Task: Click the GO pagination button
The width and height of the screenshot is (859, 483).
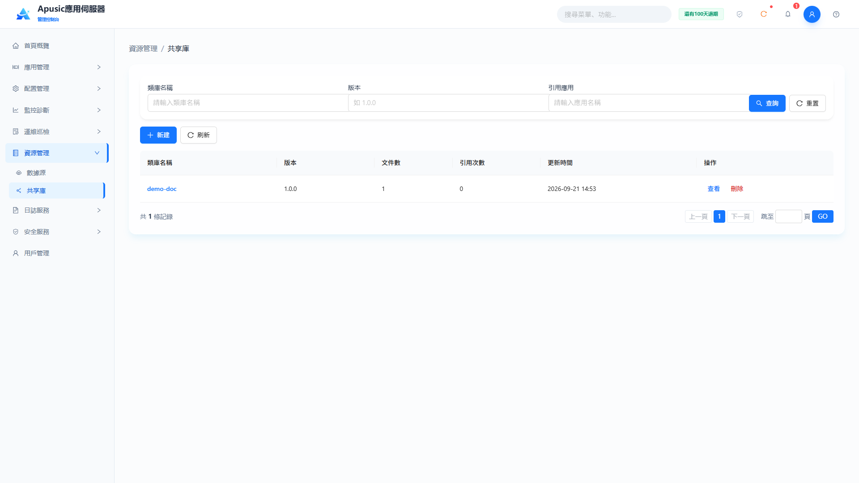Action: pos(823,216)
